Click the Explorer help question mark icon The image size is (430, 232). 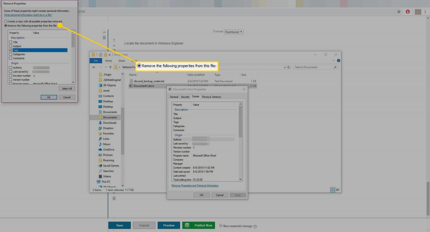pos(338,61)
